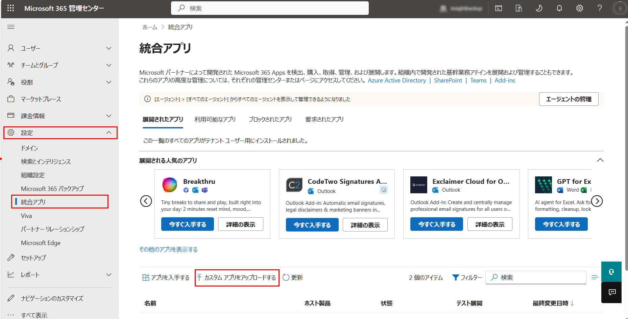Viewport: 628px width, 319px height.
Task: Click the GPT for Excel app logo
Action: point(544,185)
